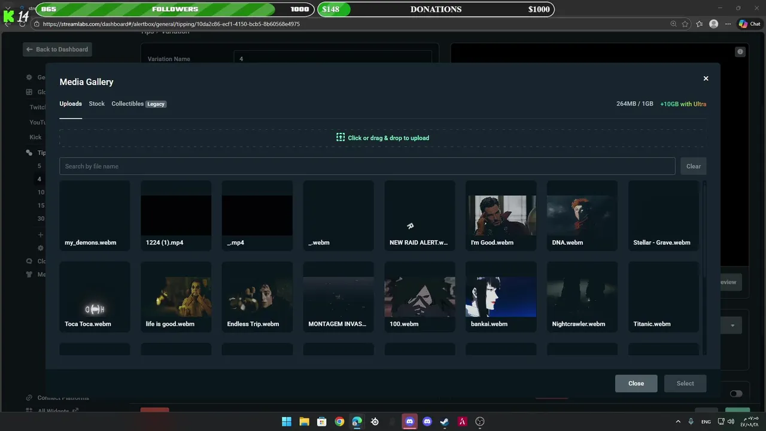This screenshot has width=766, height=431.
Task: Click the zoom magnifier in the address bar
Action: point(674,24)
